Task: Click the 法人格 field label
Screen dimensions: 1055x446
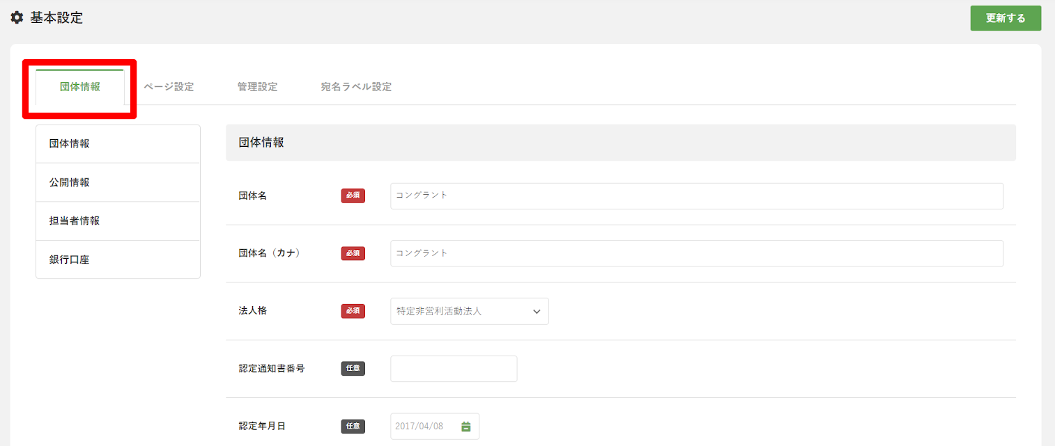Action: pyautogui.click(x=253, y=310)
